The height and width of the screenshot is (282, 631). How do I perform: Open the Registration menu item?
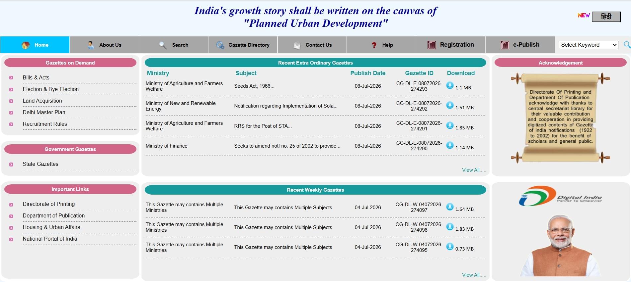tap(451, 45)
